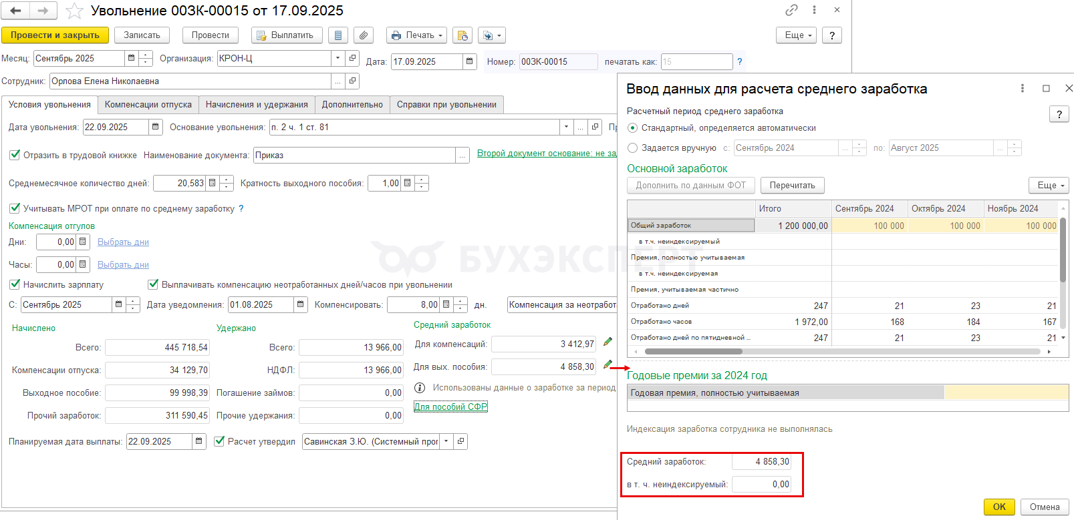Switch to Компенсации отпуска tab

pos(148,105)
